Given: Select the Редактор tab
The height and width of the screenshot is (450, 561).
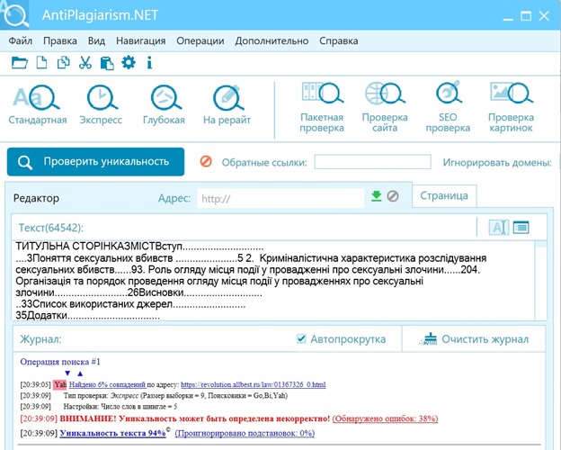Looking at the screenshot, I should pyautogui.click(x=36, y=198).
